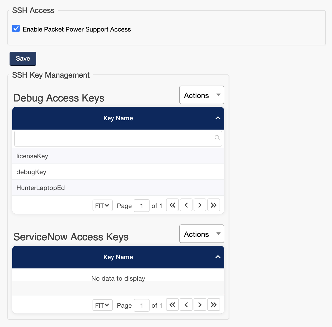
Task: Go to next page in Debug Access Keys
Action: point(200,205)
